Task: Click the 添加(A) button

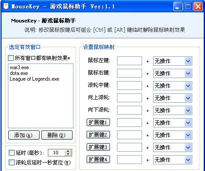Action: pos(24,135)
